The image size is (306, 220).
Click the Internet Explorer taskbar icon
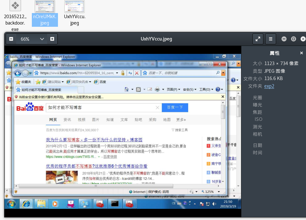[26, 204]
